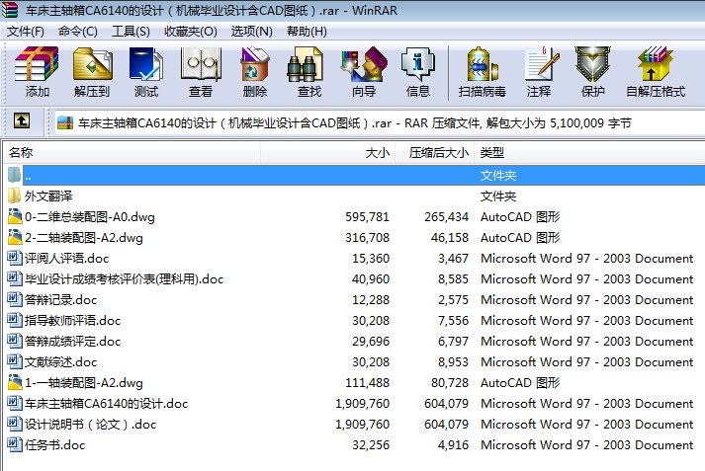705x471 pixels.
Task: Click WinRAR title bar app icon
Action: coord(10,10)
